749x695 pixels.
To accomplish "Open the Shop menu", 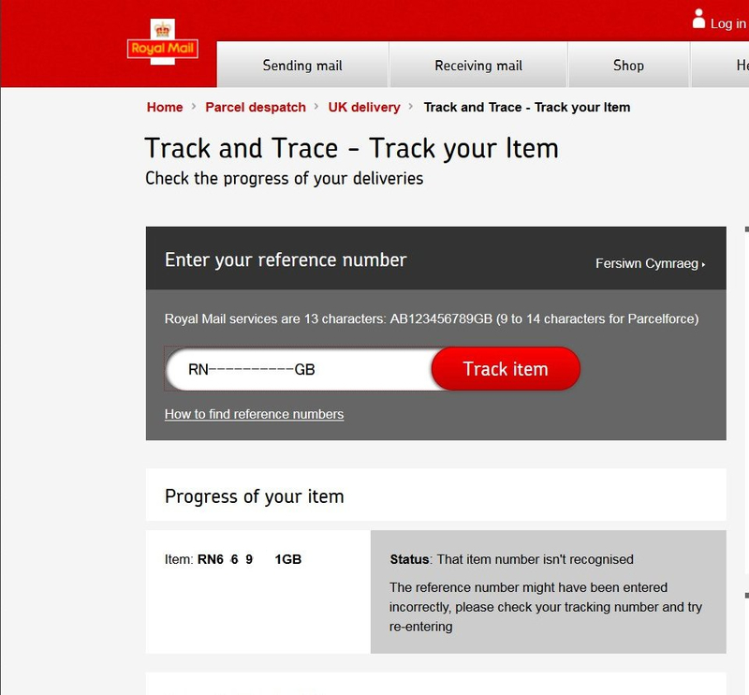I will (x=628, y=65).
